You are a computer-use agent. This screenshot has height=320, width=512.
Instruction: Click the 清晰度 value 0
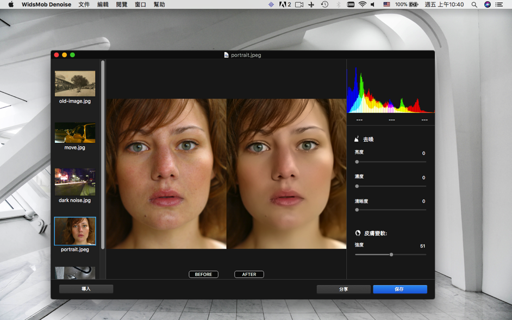pyautogui.click(x=423, y=201)
